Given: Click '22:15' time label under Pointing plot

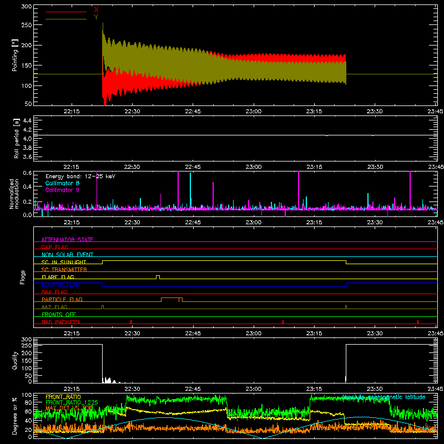Looking at the screenshot, I should (72, 112).
